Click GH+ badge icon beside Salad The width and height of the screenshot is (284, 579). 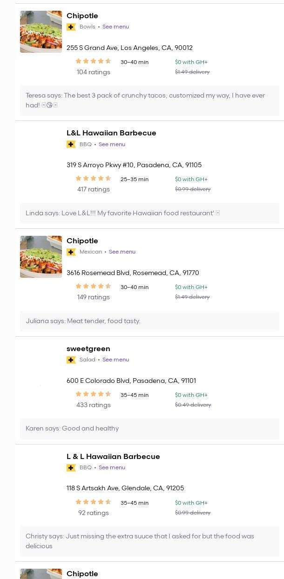pyautogui.click(x=71, y=360)
